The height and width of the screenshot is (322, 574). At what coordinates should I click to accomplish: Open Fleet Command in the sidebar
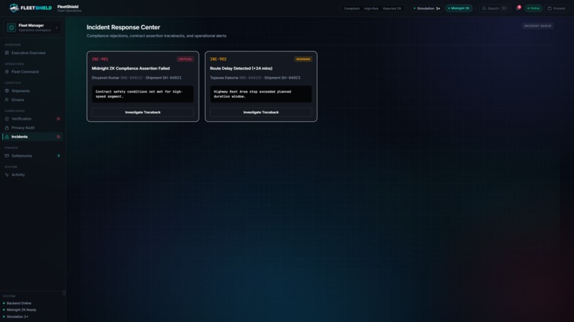(x=33, y=72)
